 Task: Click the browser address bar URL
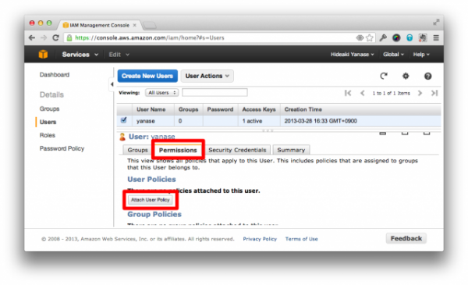click(x=149, y=37)
